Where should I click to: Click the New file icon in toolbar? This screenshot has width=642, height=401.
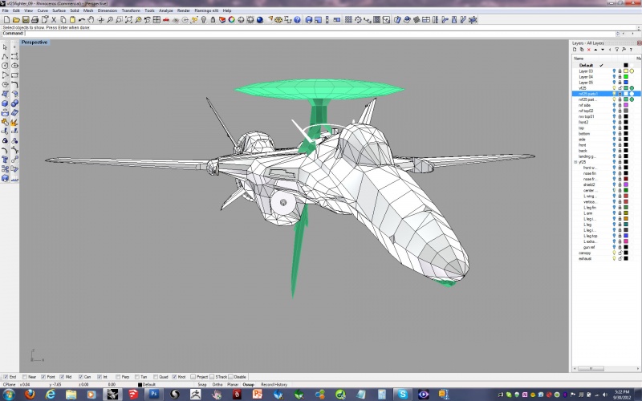point(6,19)
